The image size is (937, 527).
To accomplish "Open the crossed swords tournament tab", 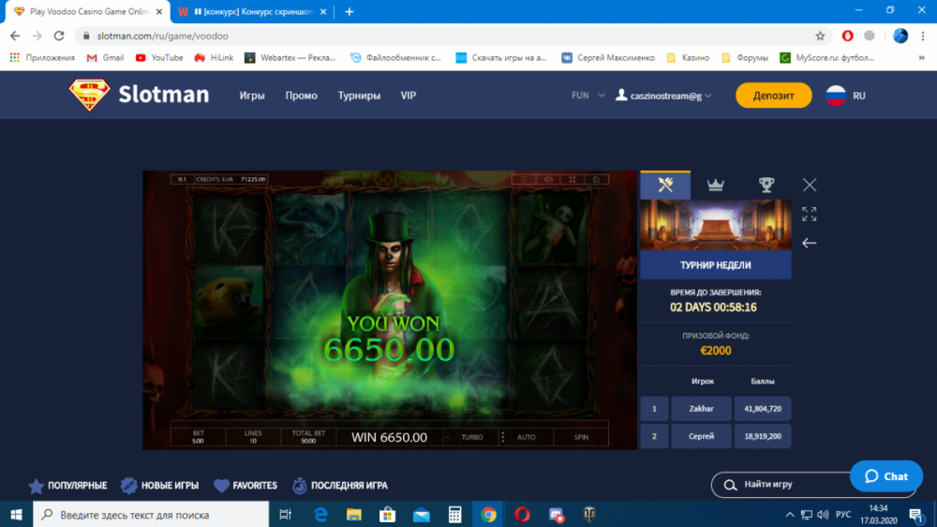I will pyautogui.click(x=665, y=185).
